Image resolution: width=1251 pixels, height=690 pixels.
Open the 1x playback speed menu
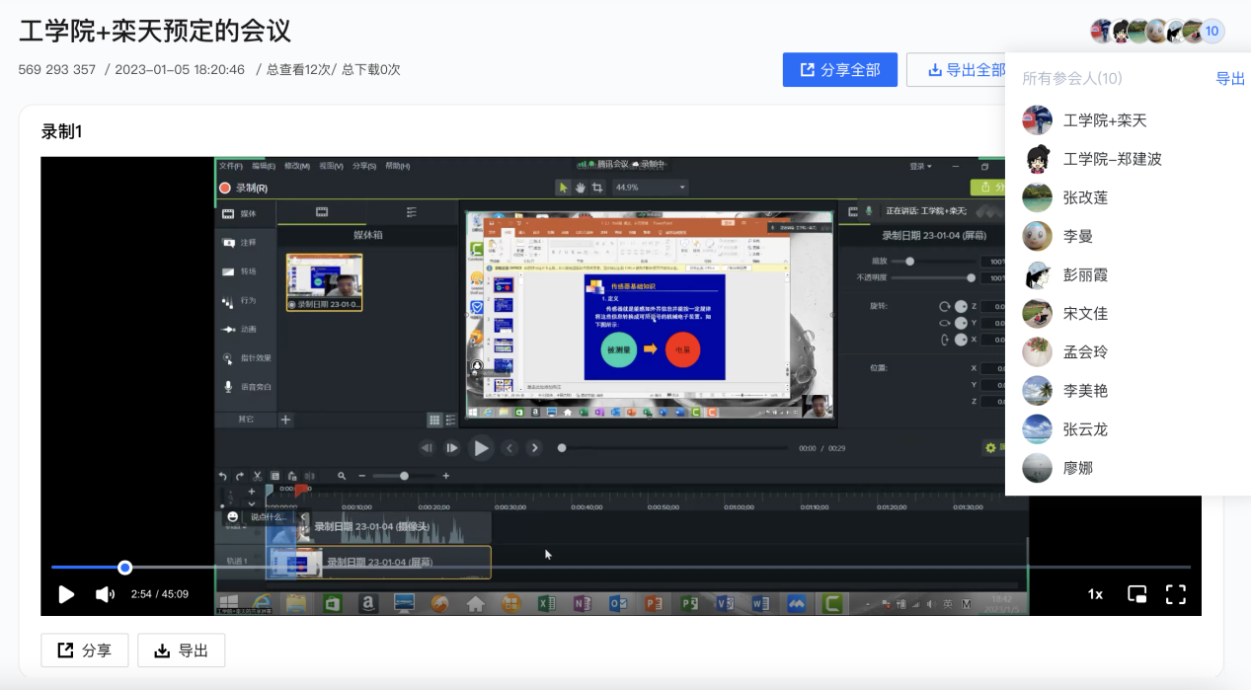(1095, 594)
